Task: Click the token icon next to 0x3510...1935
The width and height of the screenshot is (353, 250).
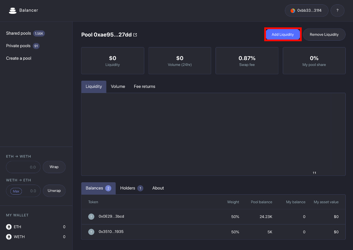Action: 91,232
